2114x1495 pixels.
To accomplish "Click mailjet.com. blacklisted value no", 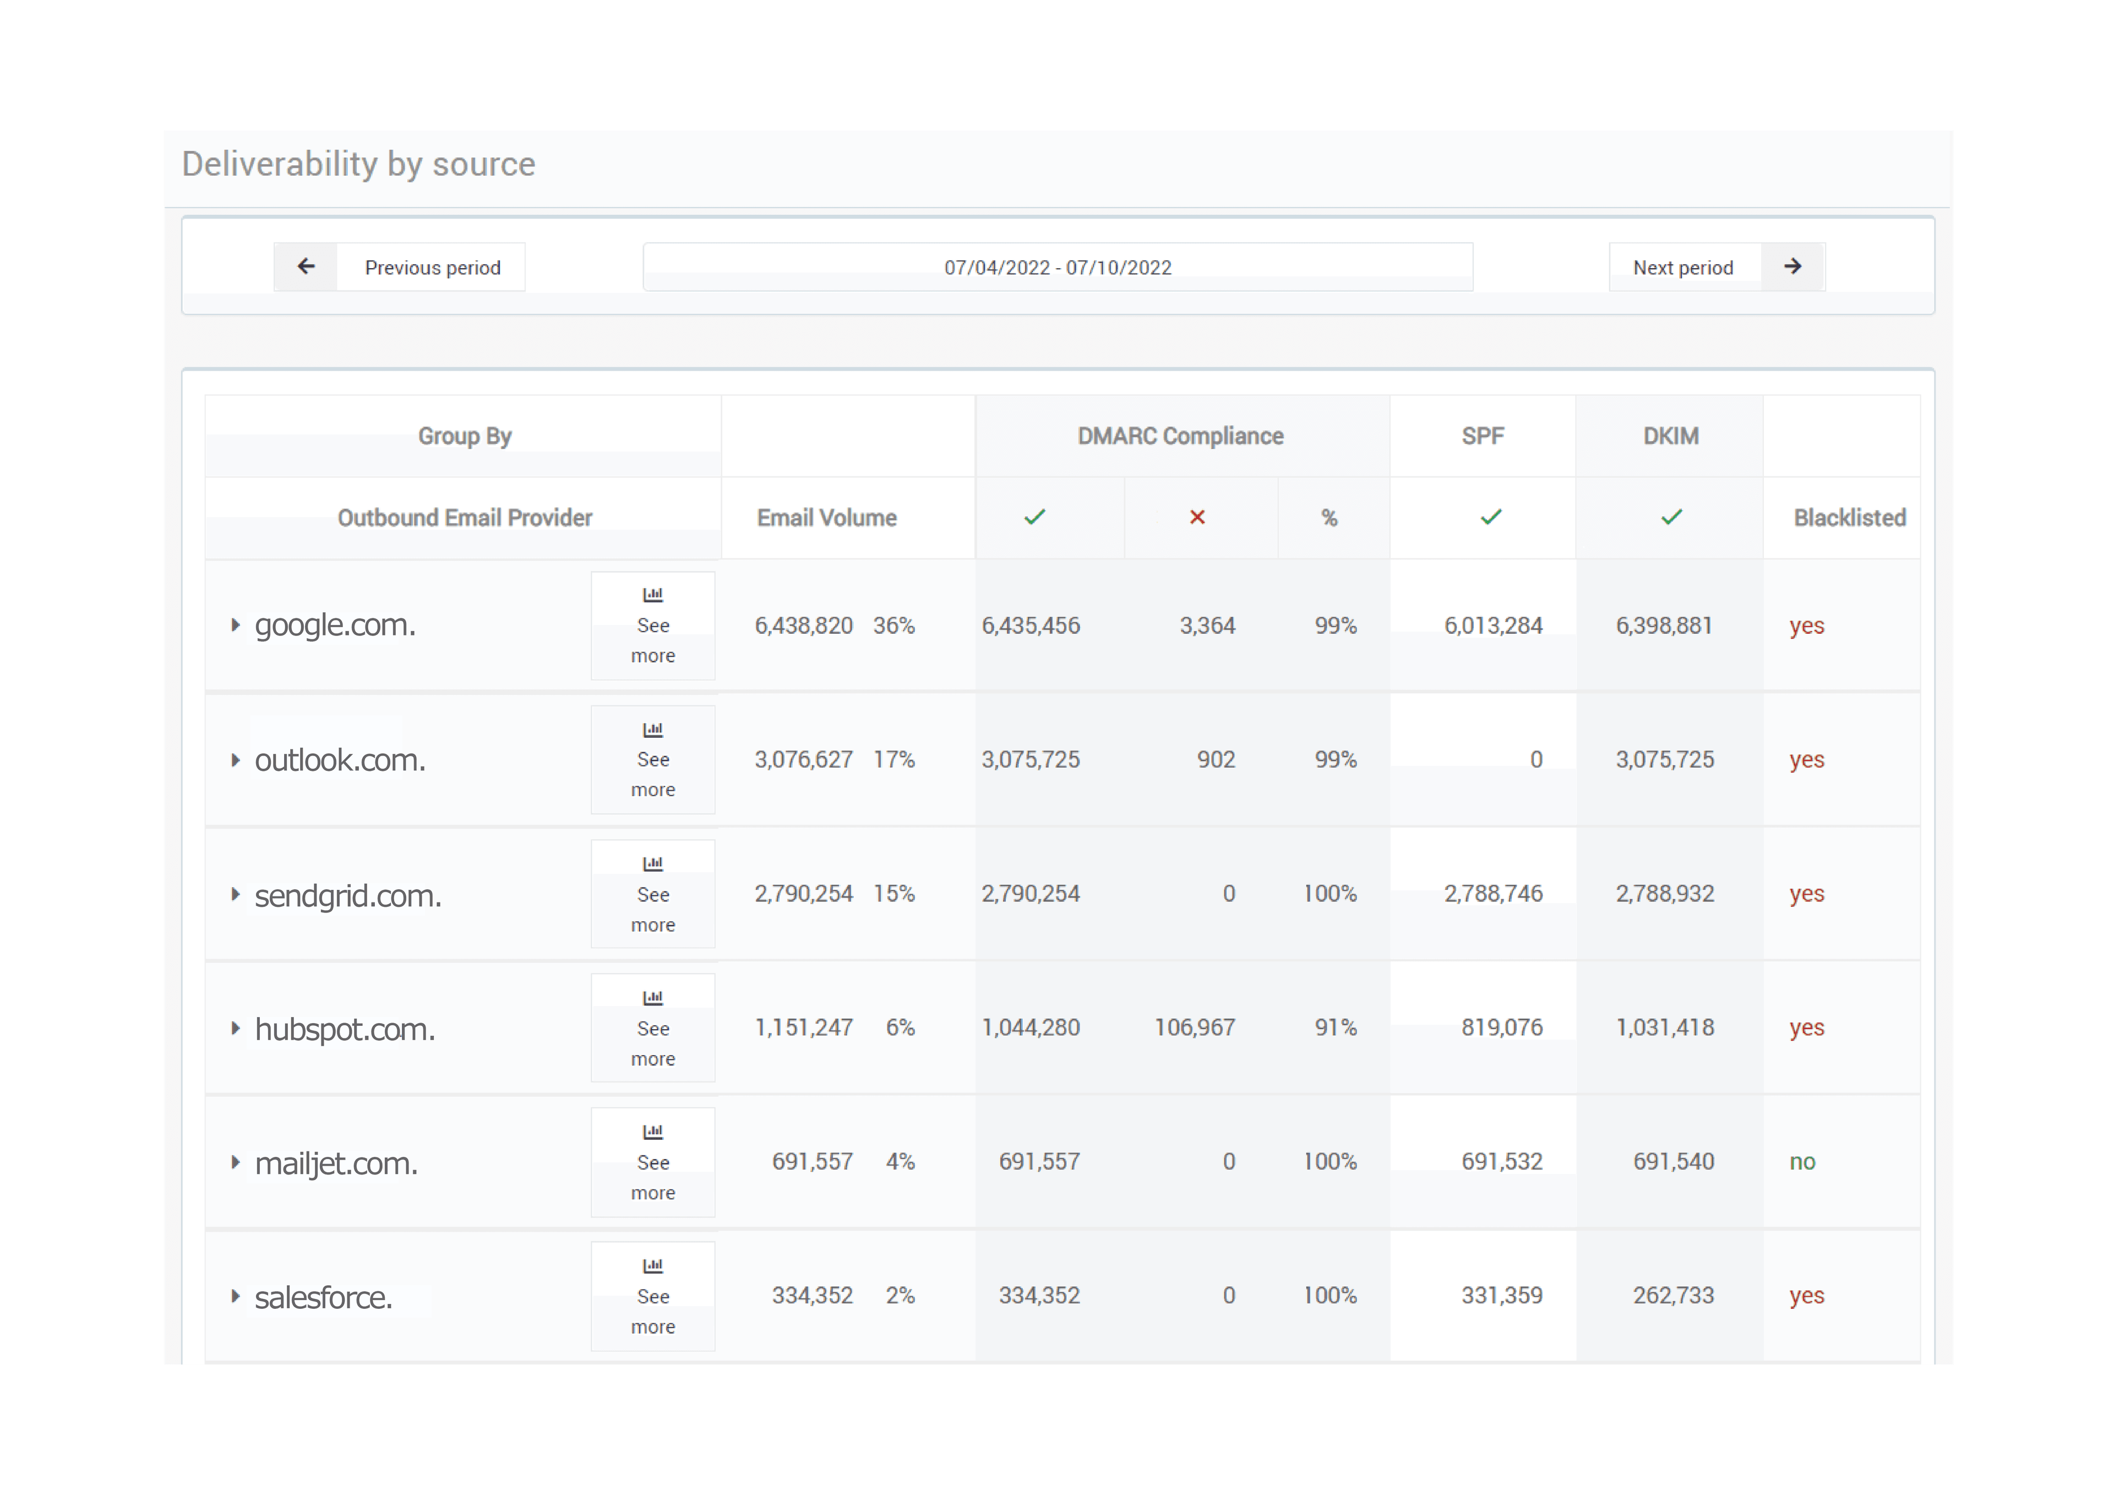I will [x=1802, y=1161].
